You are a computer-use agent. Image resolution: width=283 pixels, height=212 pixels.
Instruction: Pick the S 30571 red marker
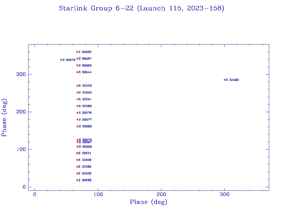click(77, 153)
